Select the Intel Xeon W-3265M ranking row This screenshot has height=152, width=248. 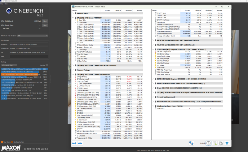(24, 72)
